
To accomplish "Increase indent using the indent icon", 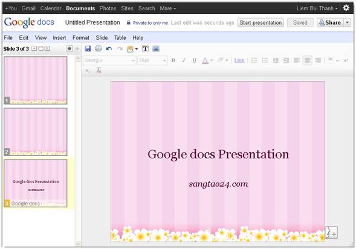I will tap(286, 60).
